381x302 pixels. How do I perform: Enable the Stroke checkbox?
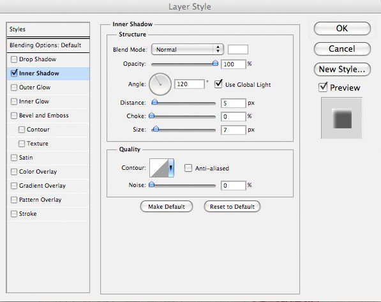point(14,214)
